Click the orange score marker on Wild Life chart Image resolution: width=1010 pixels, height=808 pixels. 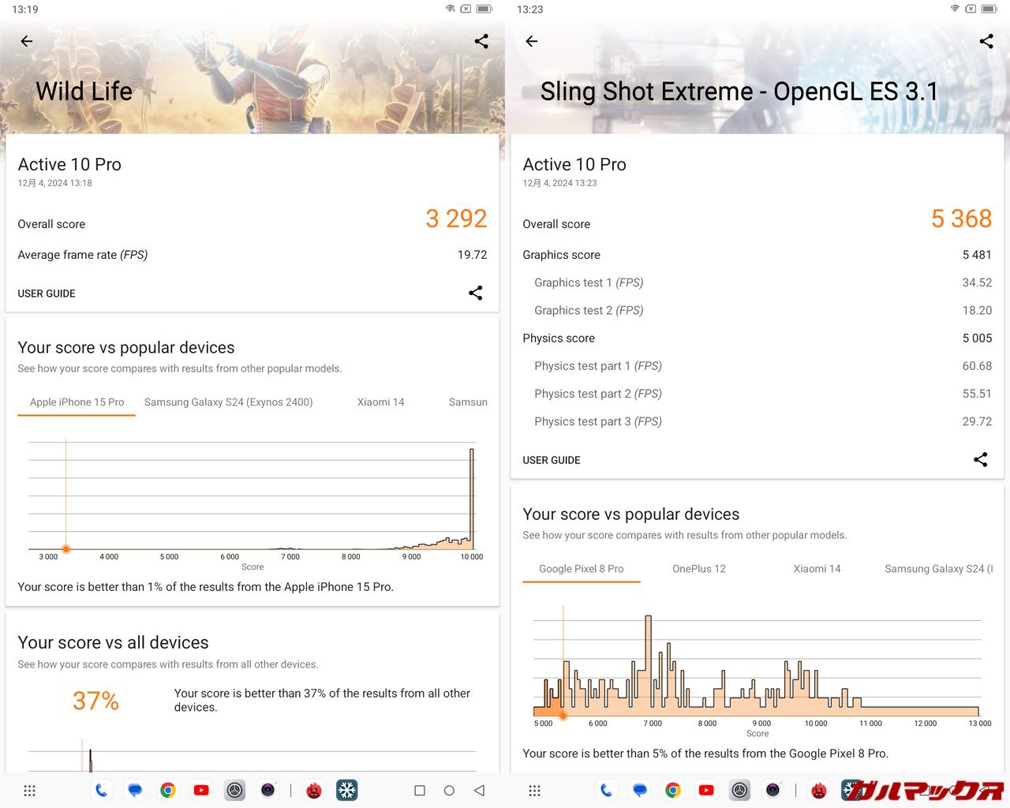pyautogui.click(x=66, y=548)
